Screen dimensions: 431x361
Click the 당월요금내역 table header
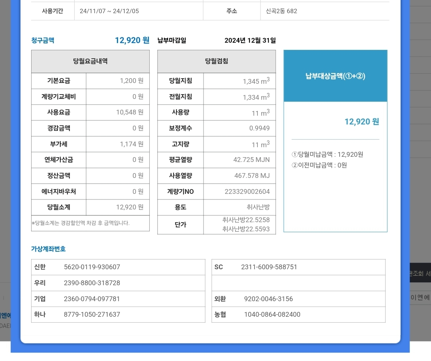click(90, 61)
